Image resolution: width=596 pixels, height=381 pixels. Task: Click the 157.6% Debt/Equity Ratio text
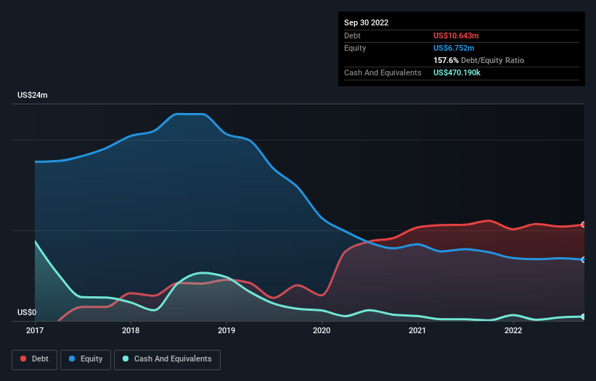[479, 60]
